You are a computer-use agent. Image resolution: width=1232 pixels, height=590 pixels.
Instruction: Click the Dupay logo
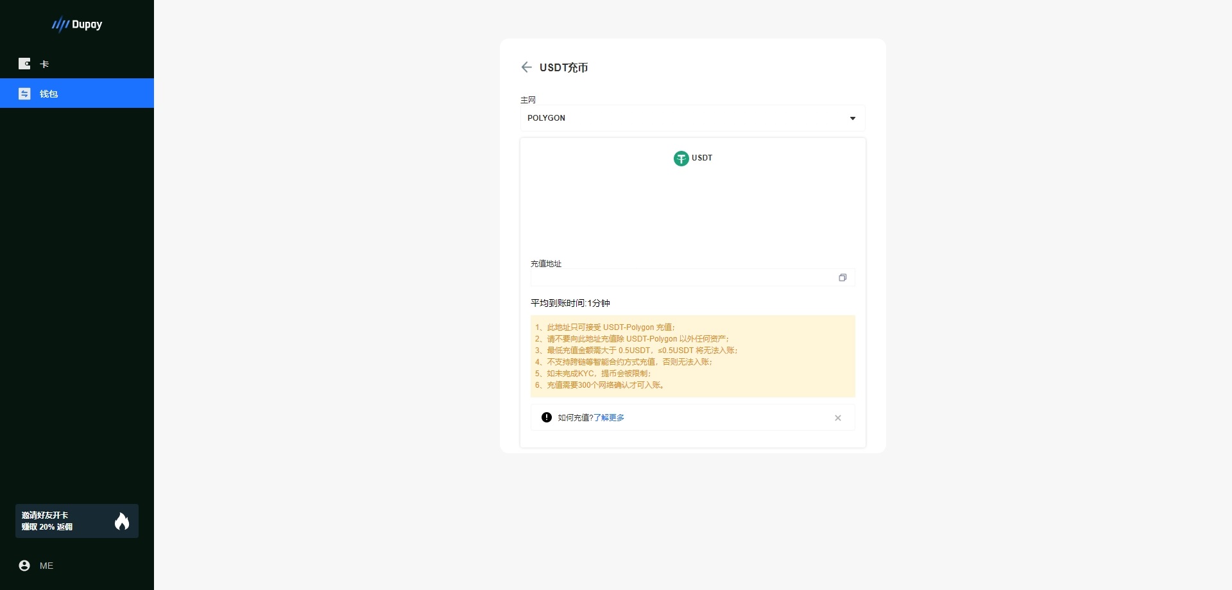(x=77, y=24)
